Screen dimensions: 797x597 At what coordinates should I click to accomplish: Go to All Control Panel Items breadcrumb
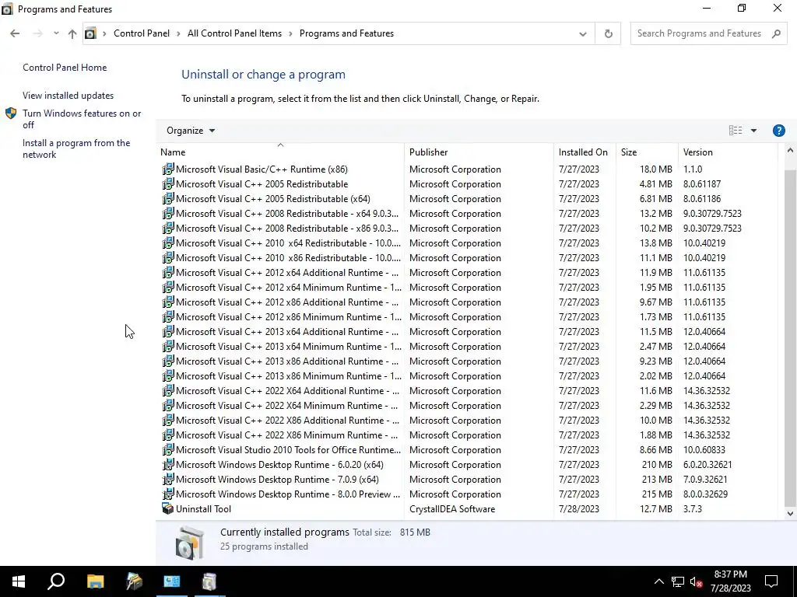234,33
